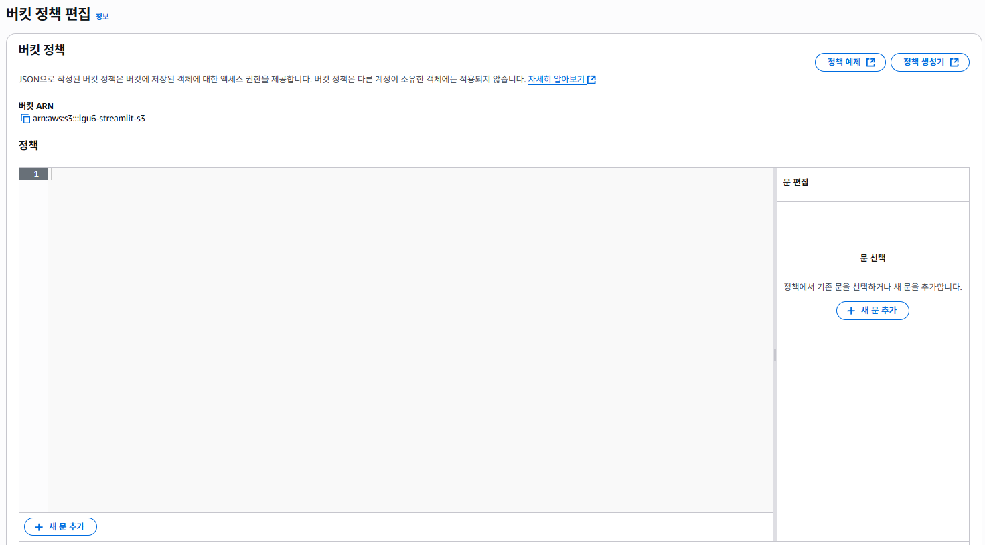
Task: Click the 문 선택 heading text
Action: point(873,258)
